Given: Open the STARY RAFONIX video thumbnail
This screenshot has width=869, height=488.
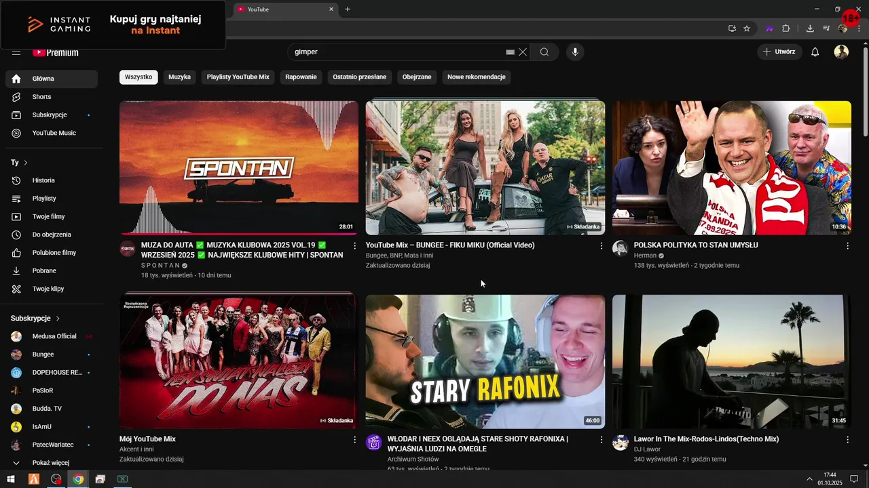Looking at the screenshot, I should [x=485, y=361].
